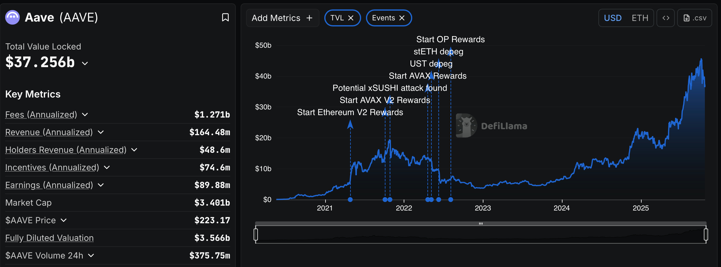This screenshot has height=267, width=721.
Task: Switch chart currency to USD
Action: (612, 18)
